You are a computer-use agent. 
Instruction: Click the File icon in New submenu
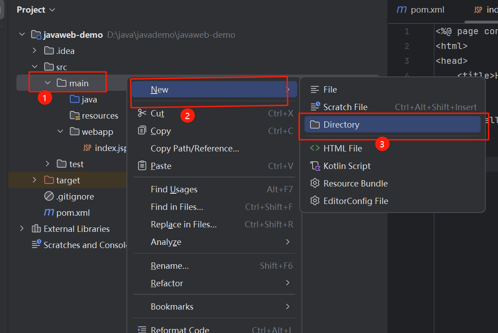pos(315,89)
